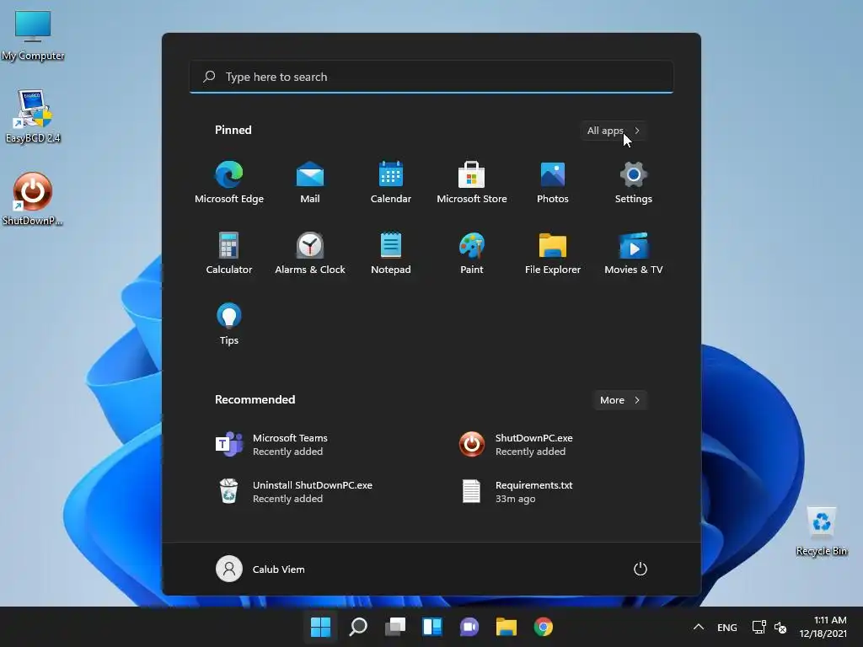Open Calub Viem user account menu
This screenshot has width=863, height=647.
click(260, 569)
